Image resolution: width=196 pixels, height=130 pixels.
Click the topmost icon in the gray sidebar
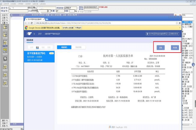pyautogui.click(x=5, y=27)
